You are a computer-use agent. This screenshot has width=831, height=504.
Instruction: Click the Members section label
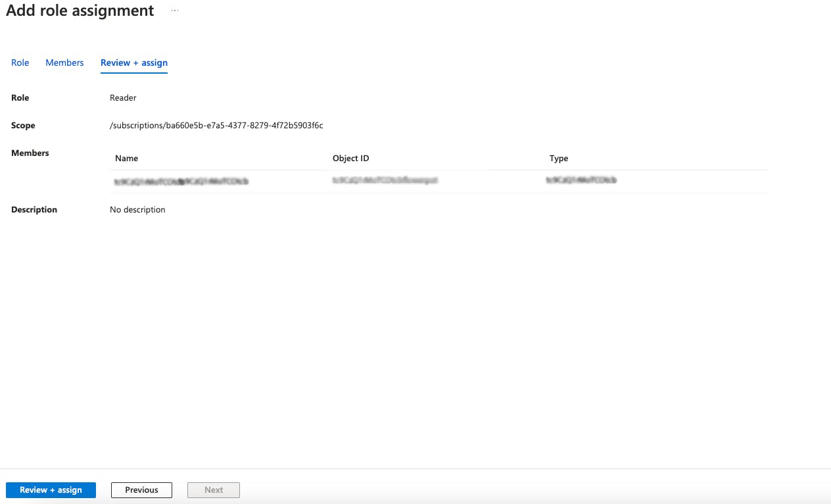click(30, 153)
